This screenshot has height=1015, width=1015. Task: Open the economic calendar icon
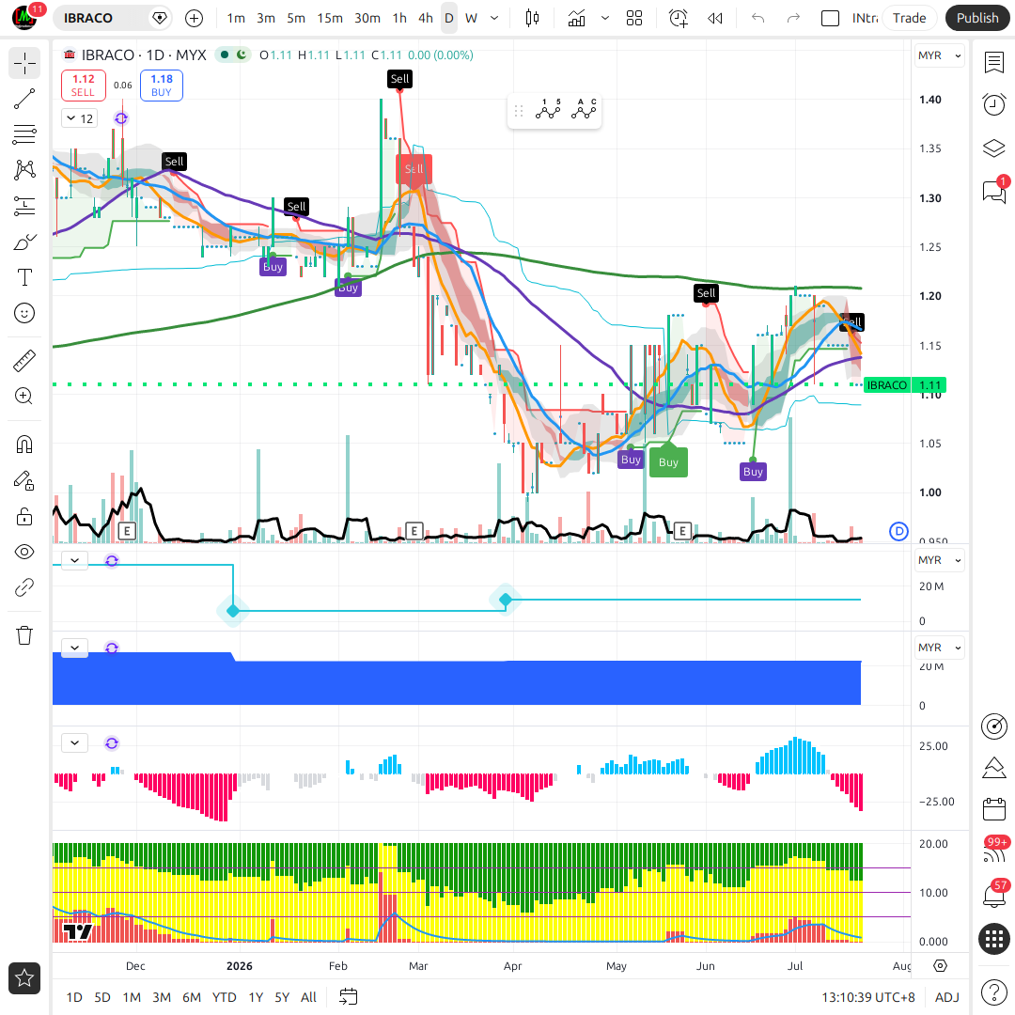994,809
